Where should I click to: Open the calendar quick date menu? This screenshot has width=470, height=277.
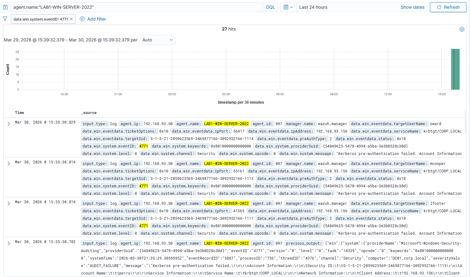[288, 7]
